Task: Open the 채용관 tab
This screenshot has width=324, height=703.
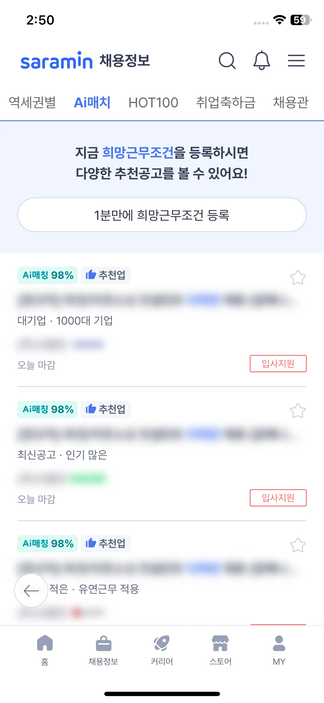Action: [x=291, y=103]
